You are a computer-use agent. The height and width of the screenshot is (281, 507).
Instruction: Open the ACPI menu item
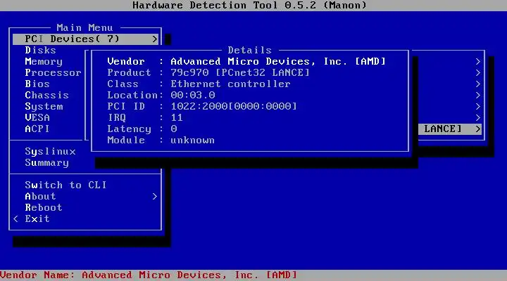click(x=37, y=129)
